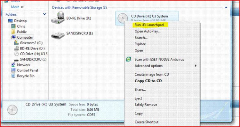
Task: Click the Recycle Bin icon
Action: click(13, 76)
